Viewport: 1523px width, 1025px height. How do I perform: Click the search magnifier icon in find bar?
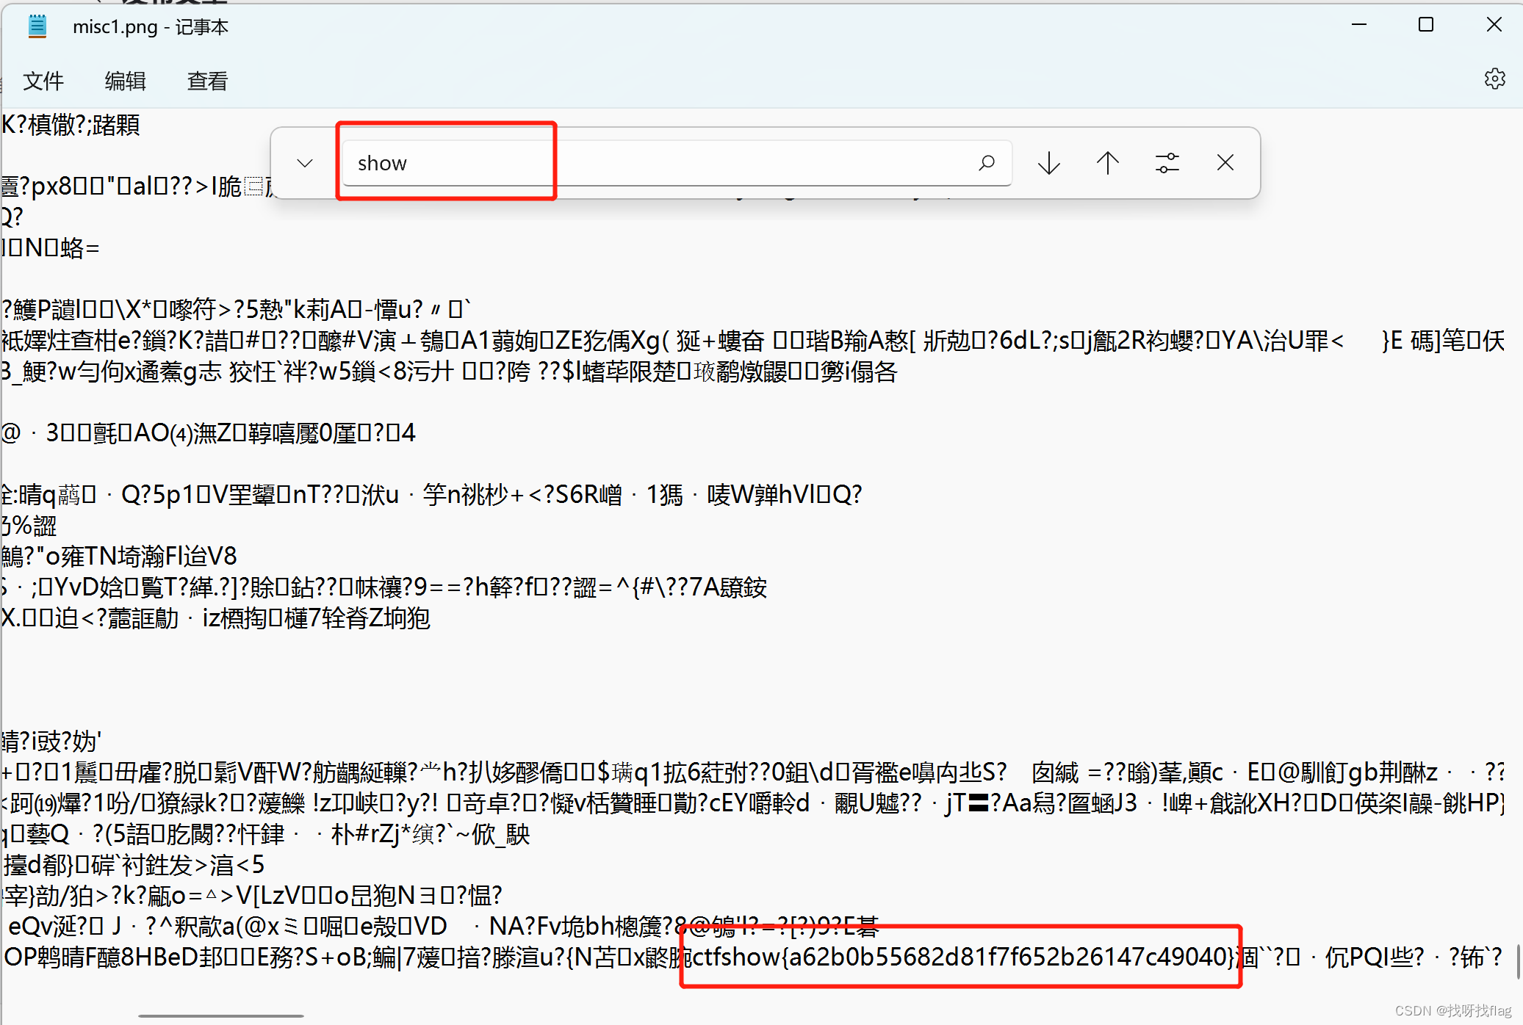[987, 162]
